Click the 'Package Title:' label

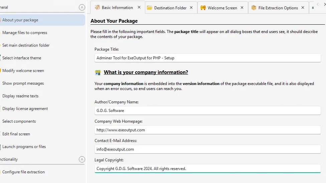click(x=107, y=49)
